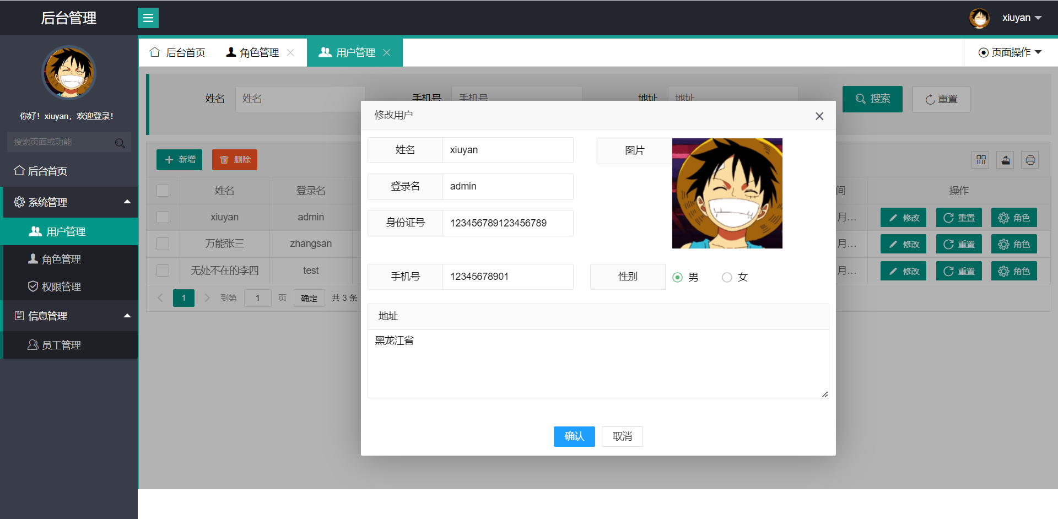Click the 后台管理 logo title
This screenshot has height=519, width=1058.
coord(69,18)
